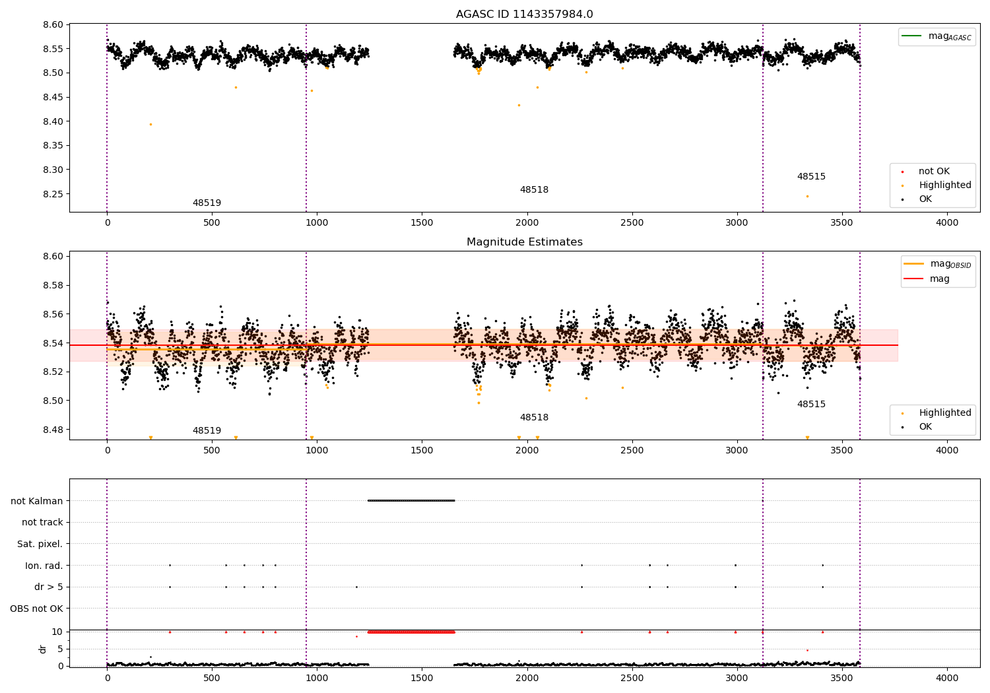Click the 8.25 y-axis tick on top plot

[x=52, y=194]
